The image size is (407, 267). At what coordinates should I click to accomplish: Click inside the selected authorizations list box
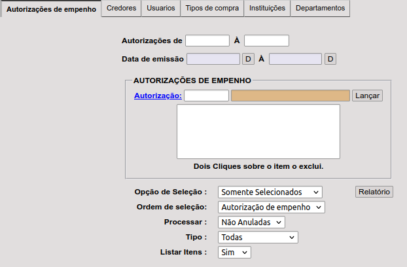(x=258, y=131)
